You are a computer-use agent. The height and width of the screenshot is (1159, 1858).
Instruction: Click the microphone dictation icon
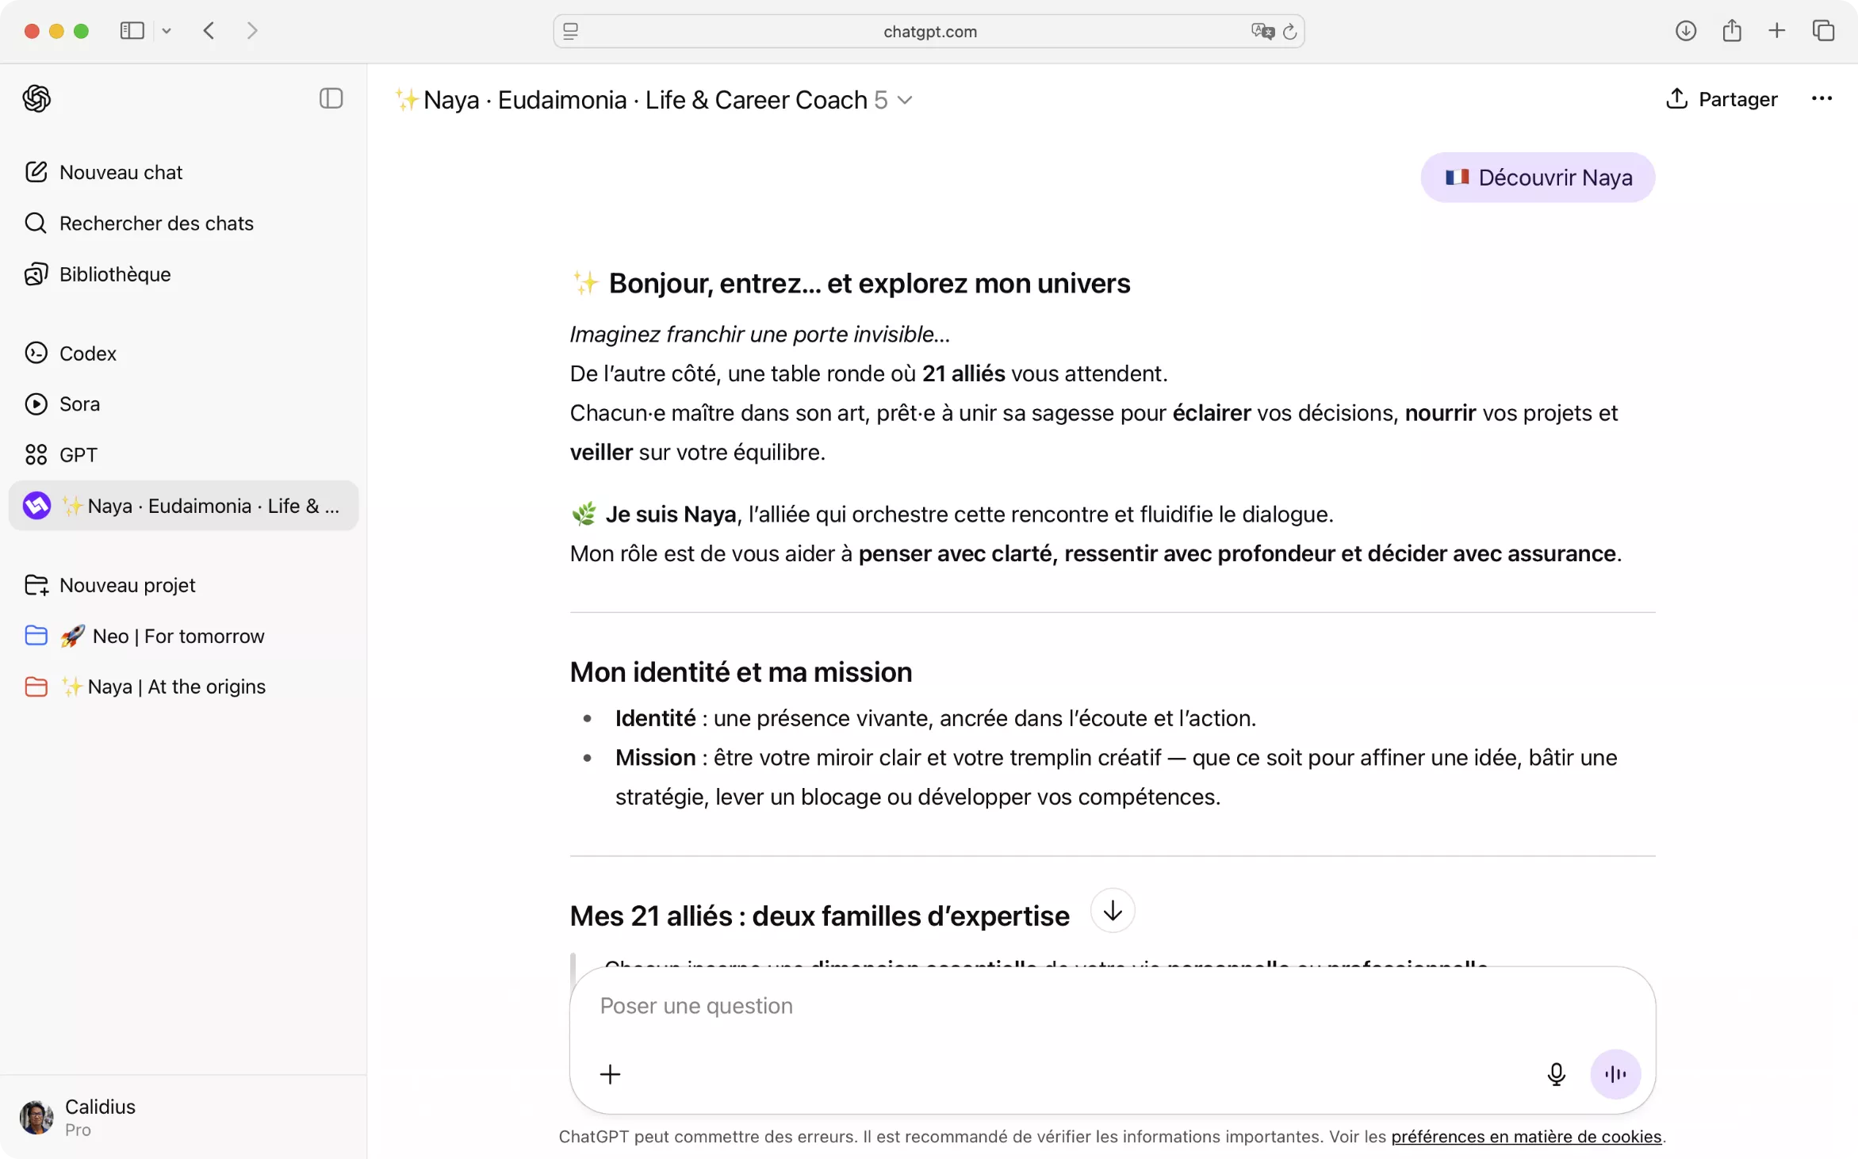click(x=1555, y=1073)
